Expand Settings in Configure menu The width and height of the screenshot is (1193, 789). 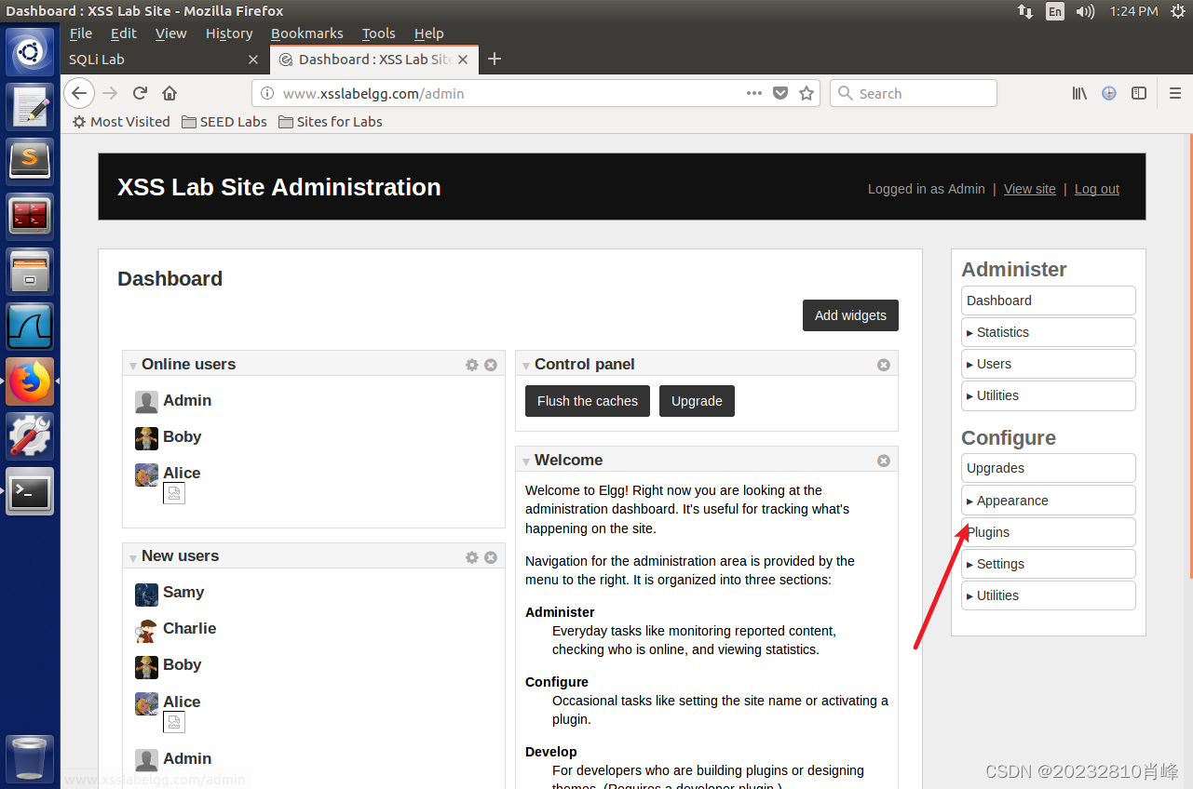click(1048, 564)
